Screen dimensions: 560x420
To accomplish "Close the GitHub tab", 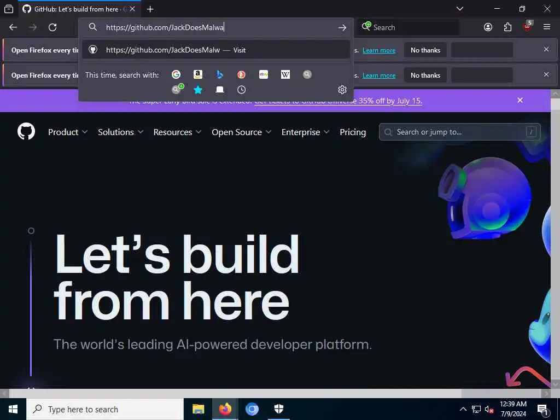I will click(132, 9).
